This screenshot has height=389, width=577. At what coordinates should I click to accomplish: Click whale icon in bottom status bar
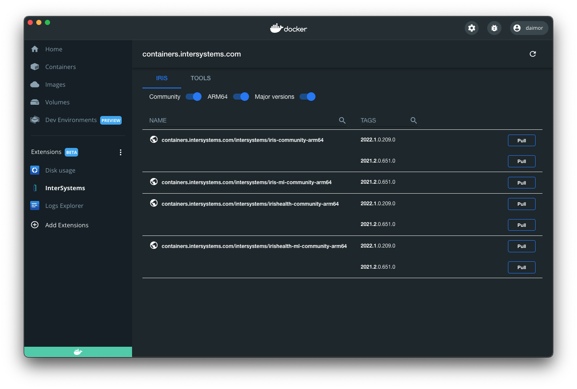pos(78,352)
